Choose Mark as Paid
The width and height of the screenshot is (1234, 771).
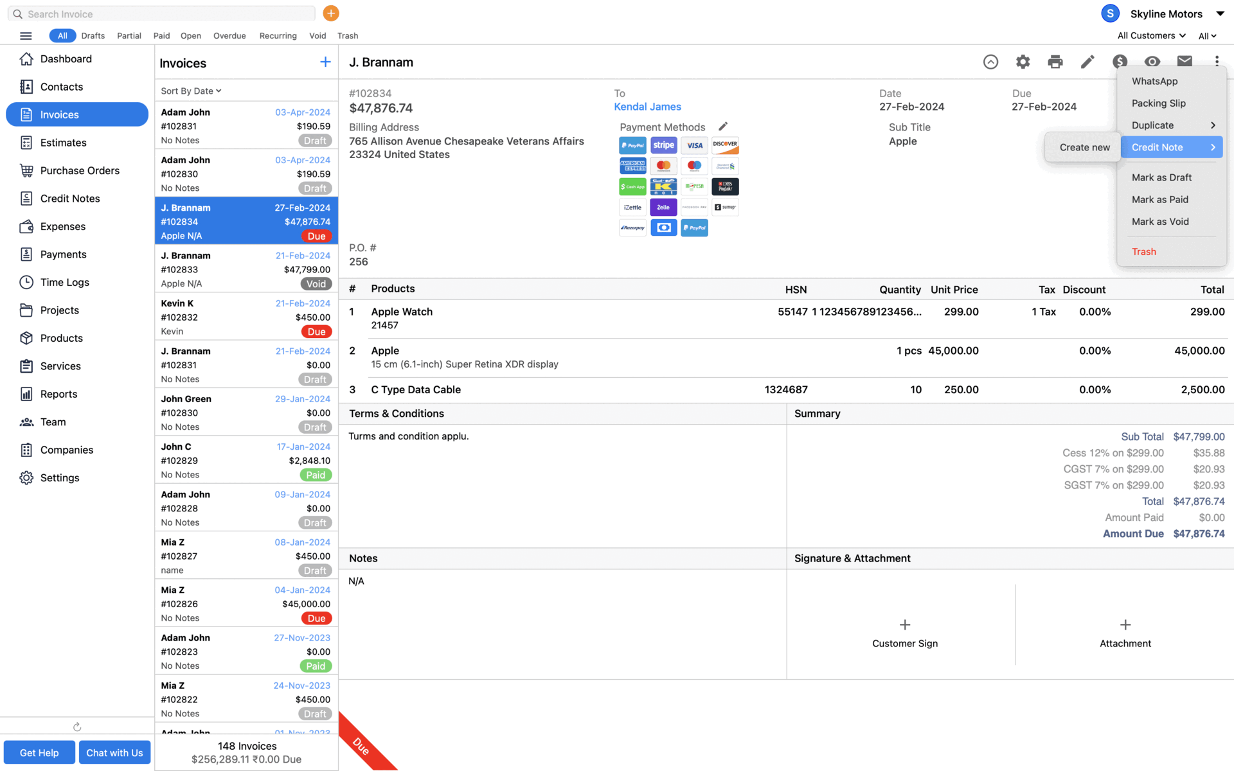click(x=1172, y=199)
